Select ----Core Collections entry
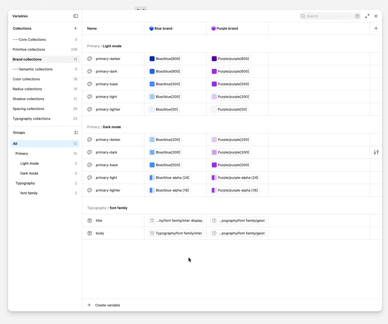 pyautogui.click(x=45, y=40)
